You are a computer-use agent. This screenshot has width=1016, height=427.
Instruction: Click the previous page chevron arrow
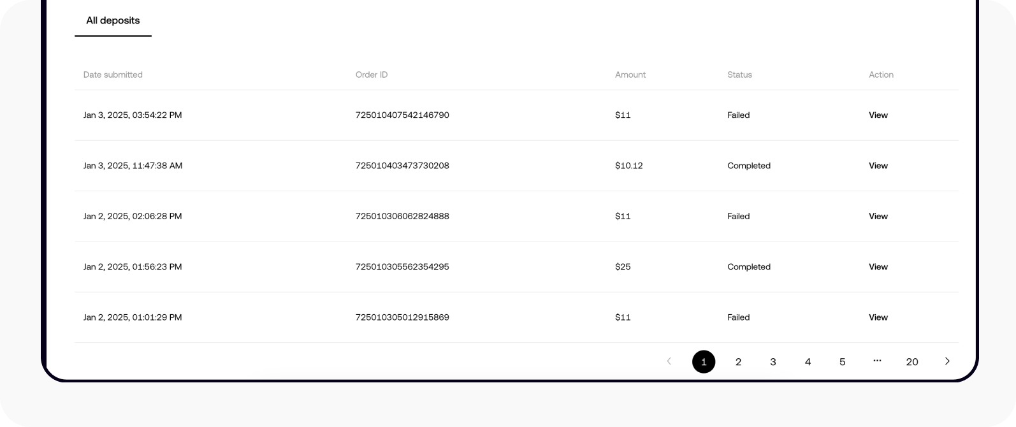(669, 361)
